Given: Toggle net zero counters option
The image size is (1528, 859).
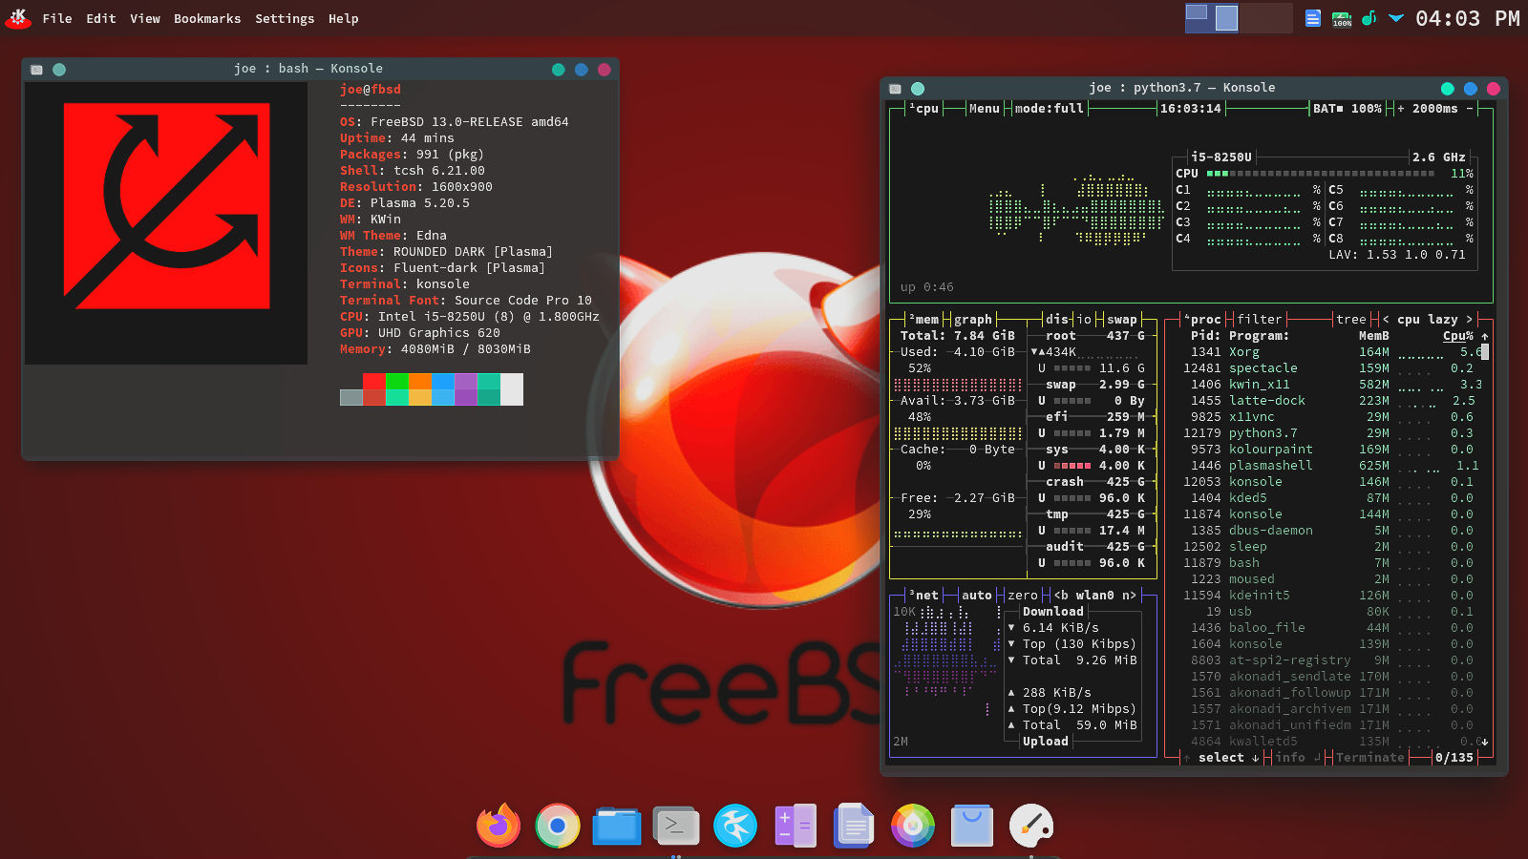Looking at the screenshot, I should pyautogui.click(x=1023, y=596).
